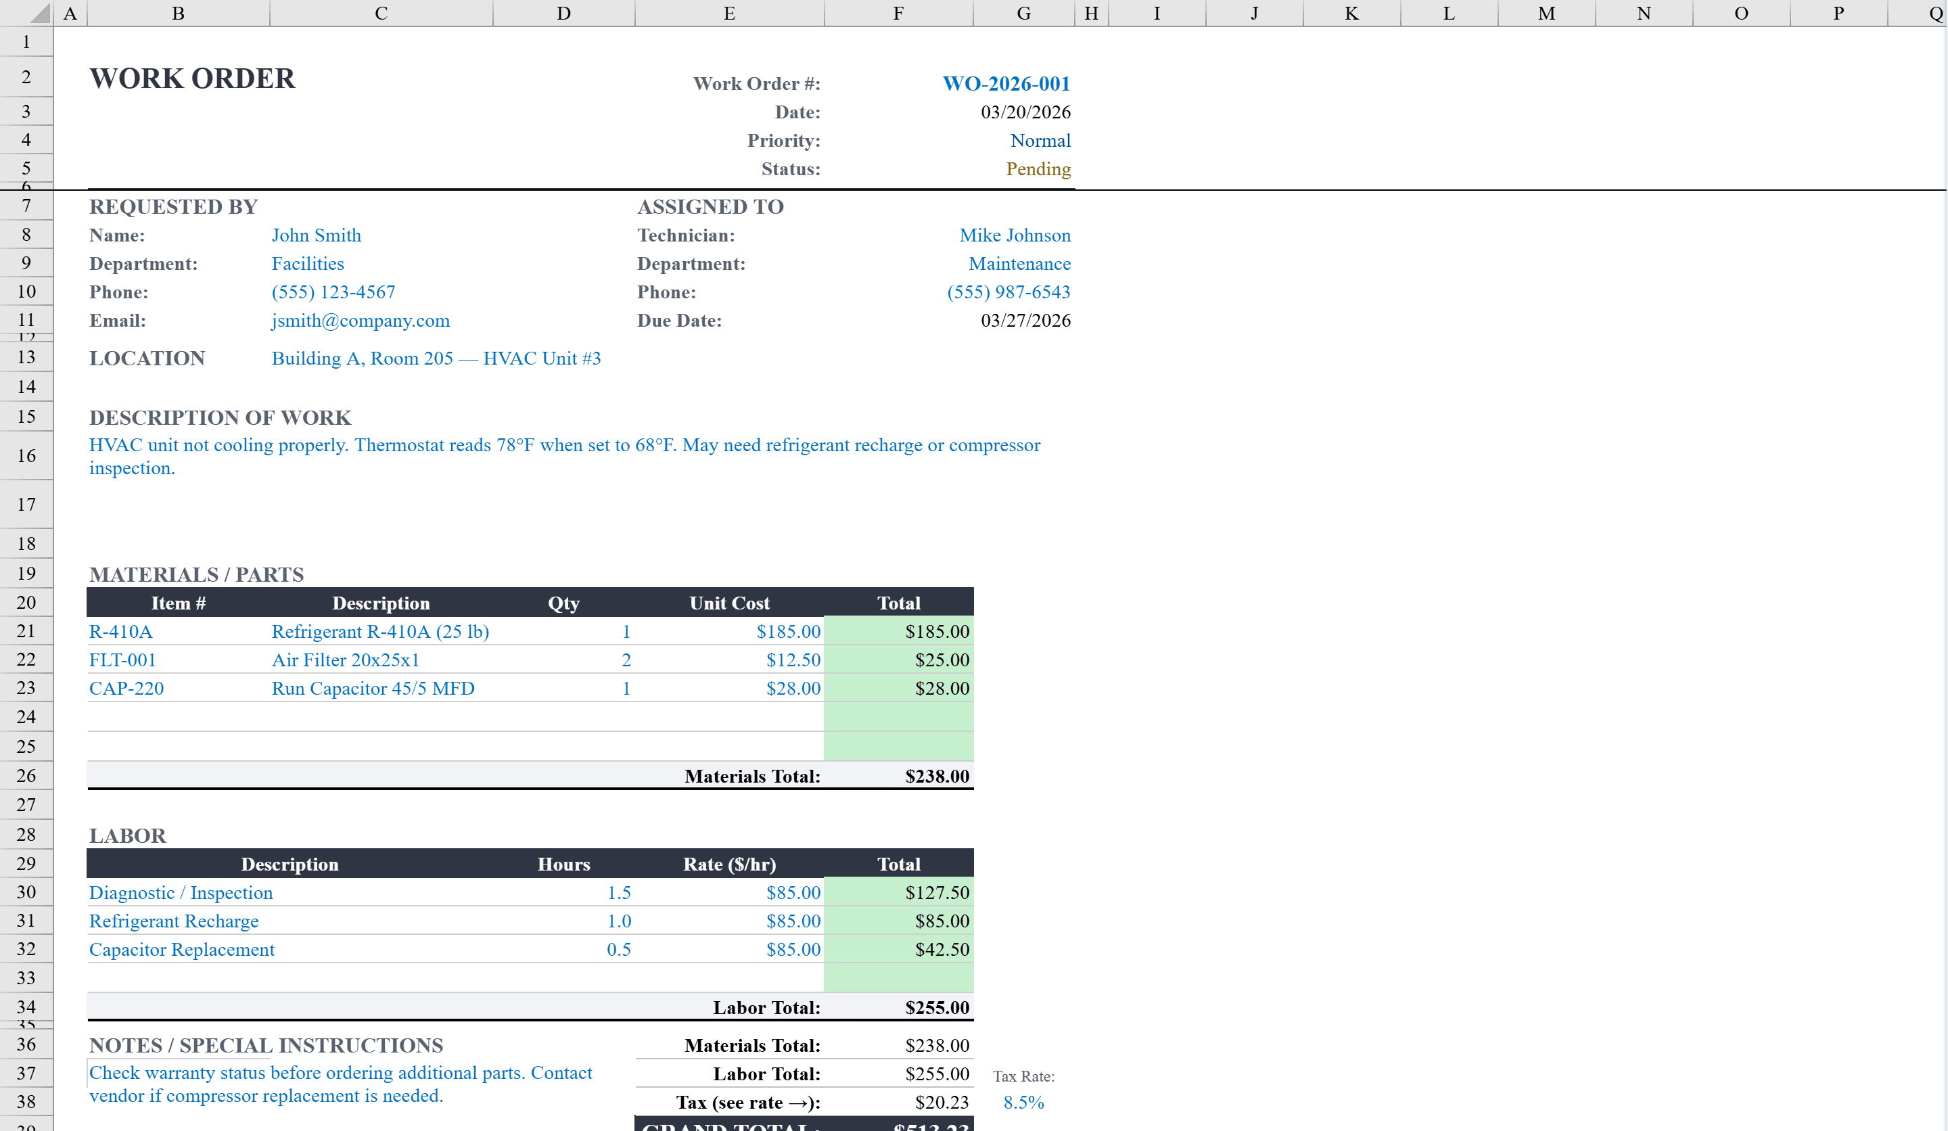This screenshot has height=1131, width=1948.
Task: Select row 21 header
Action: 26,631
